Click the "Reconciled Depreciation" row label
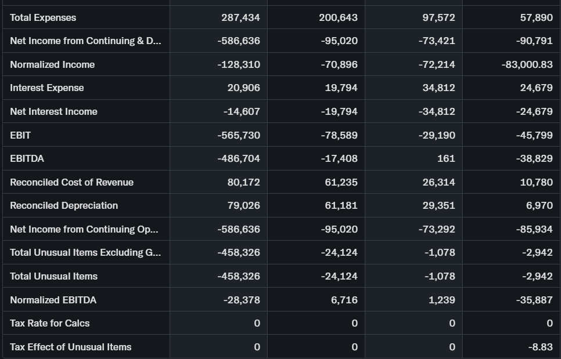 click(x=64, y=205)
